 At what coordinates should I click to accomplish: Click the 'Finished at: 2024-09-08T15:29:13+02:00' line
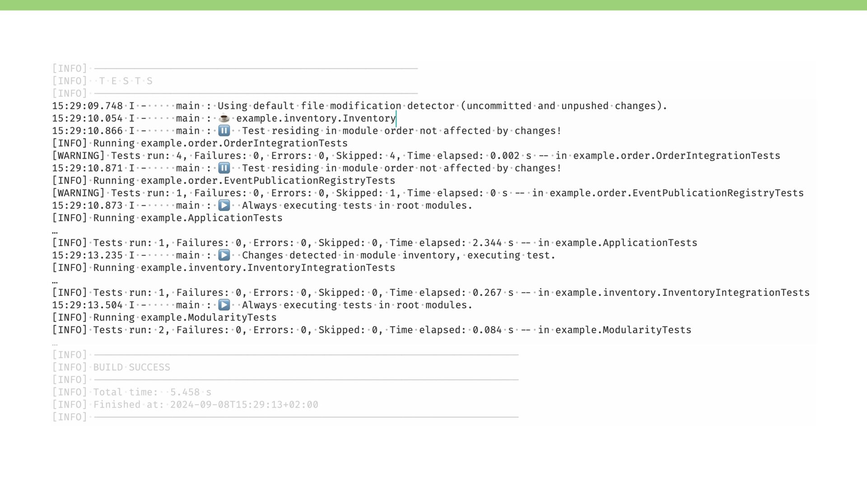coord(205,405)
